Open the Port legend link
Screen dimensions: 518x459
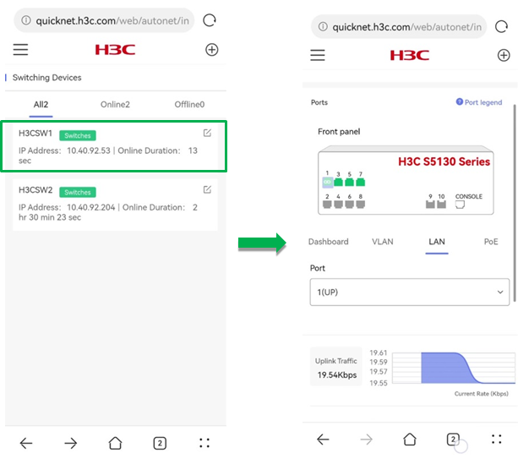point(479,102)
